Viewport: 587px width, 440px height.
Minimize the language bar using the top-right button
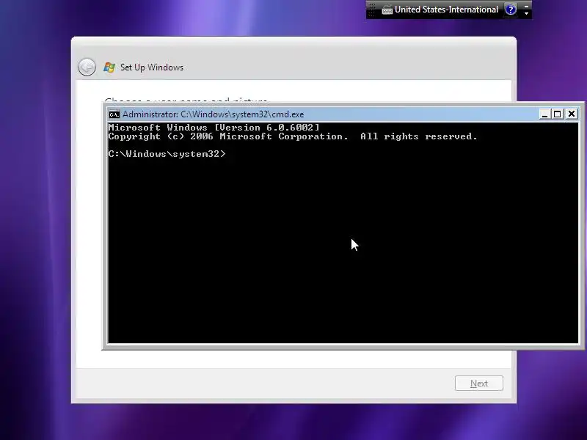coord(526,6)
